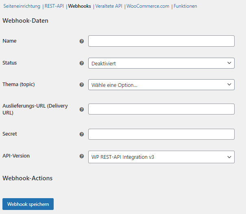Screen dimensions: 246x214
Task: Click the chevron arrow in the Status select
Action: (x=229, y=63)
